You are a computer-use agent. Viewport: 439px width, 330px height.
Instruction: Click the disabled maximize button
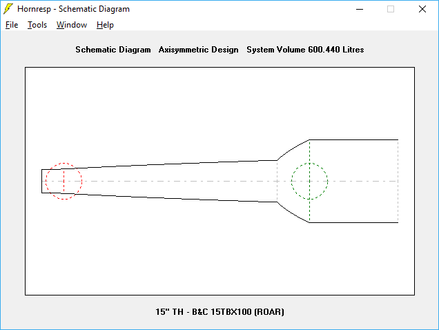(391, 9)
